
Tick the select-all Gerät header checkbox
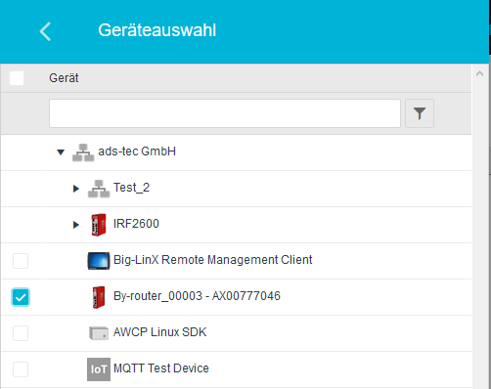tap(17, 78)
